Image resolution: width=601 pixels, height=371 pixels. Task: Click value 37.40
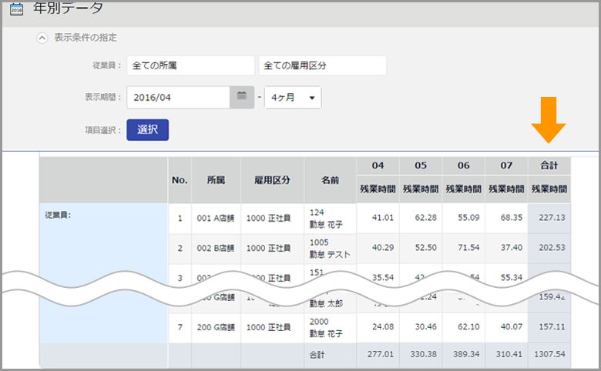click(x=512, y=248)
